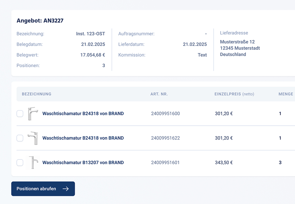
Task: Tick the checkbox for article 24009951600
Action: click(20, 114)
